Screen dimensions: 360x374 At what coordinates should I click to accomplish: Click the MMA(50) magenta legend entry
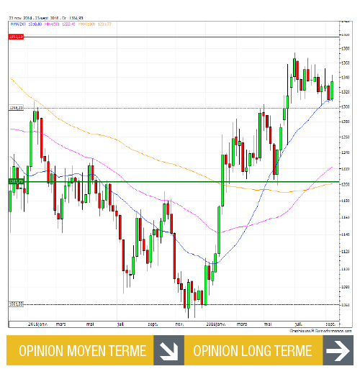[x=60, y=24]
